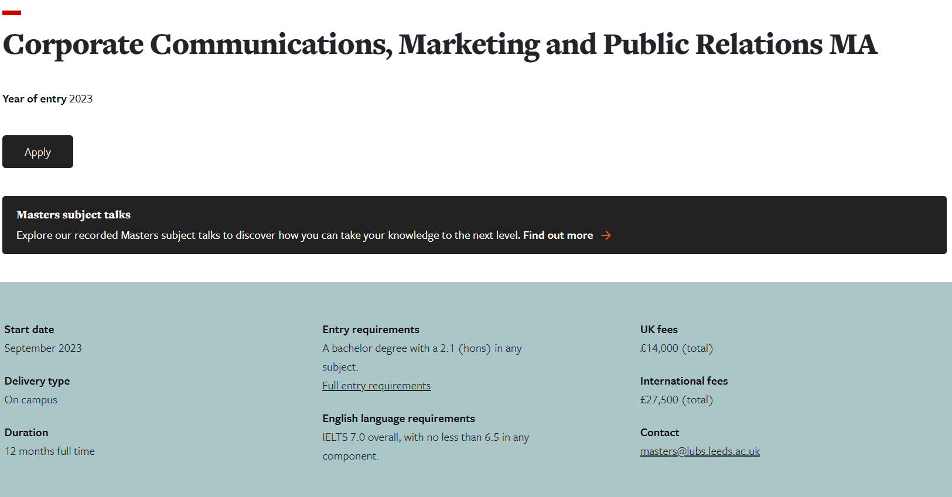
Task: Click the red arrow icon in banner
Action: 606,235
